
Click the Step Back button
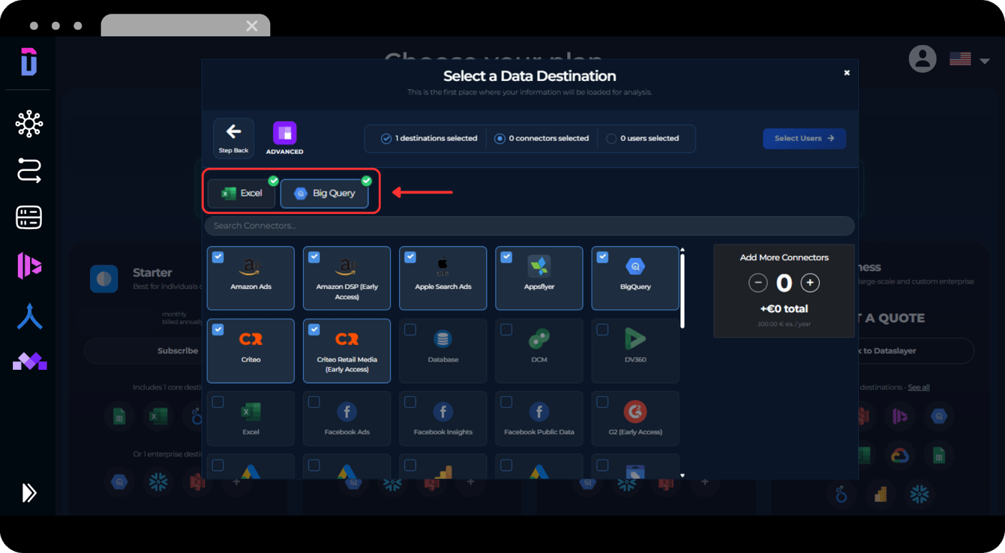(233, 139)
